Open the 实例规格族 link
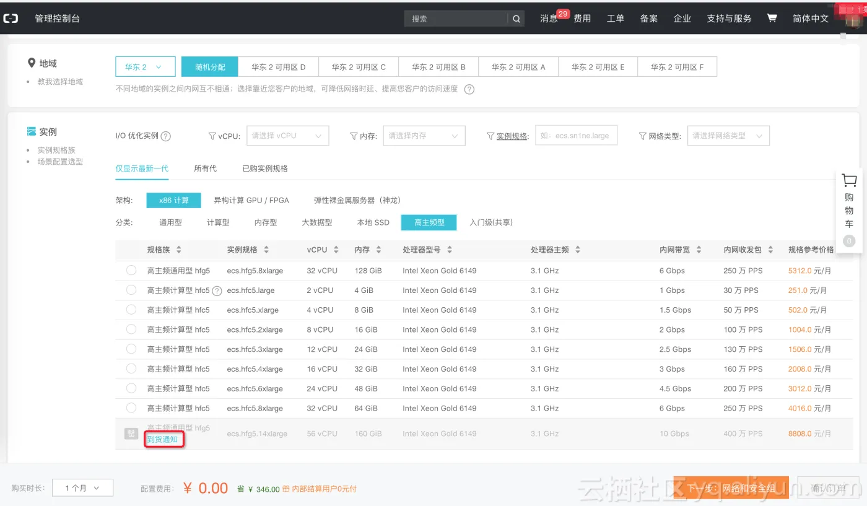The width and height of the screenshot is (867, 506). coord(56,150)
